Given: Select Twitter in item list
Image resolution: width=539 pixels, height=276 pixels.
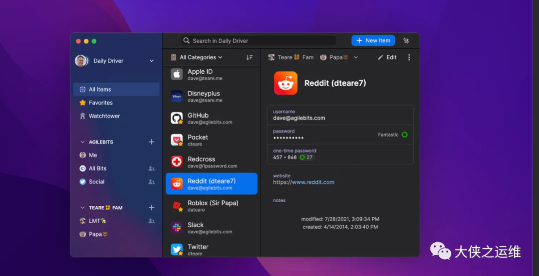Looking at the screenshot, I should click(x=212, y=249).
